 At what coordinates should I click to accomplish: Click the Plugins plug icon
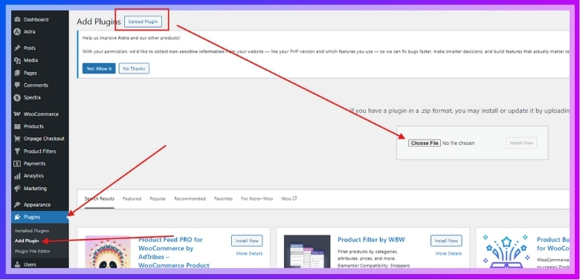coord(17,217)
